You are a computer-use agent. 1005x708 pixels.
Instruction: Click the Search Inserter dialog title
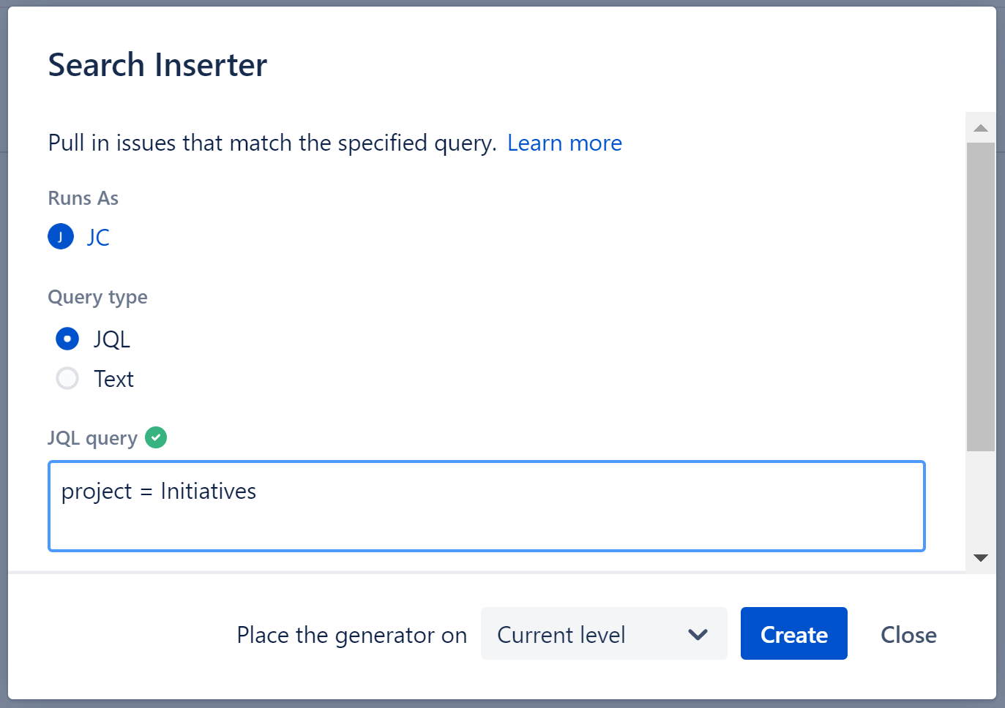click(x=157, y=65)
